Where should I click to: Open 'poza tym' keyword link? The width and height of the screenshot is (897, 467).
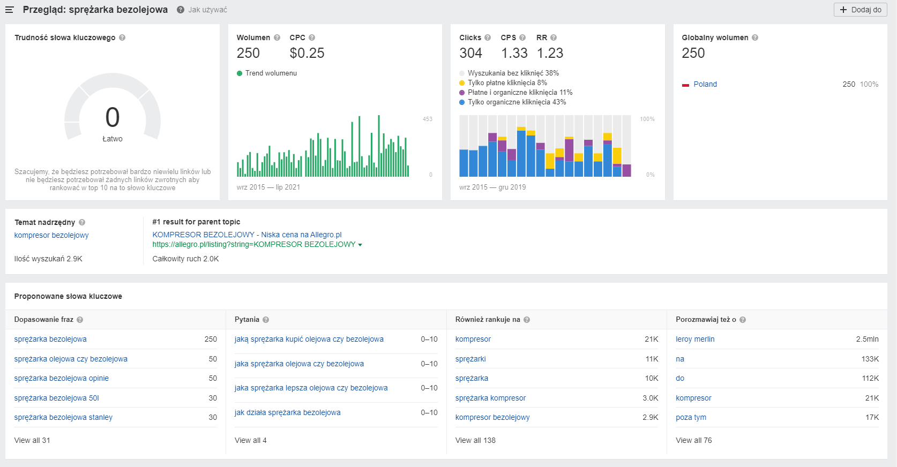(691, 417)
